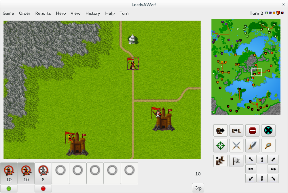
Task: Click the magnifying glass search button
Action: point(268,146)
